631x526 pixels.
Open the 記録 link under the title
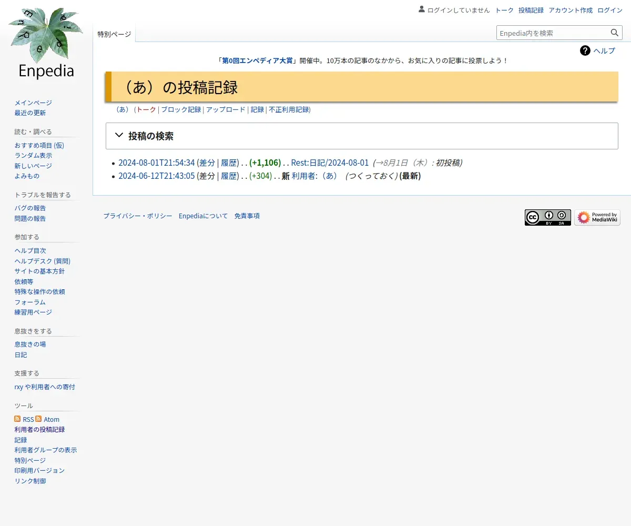pos(257,109)
